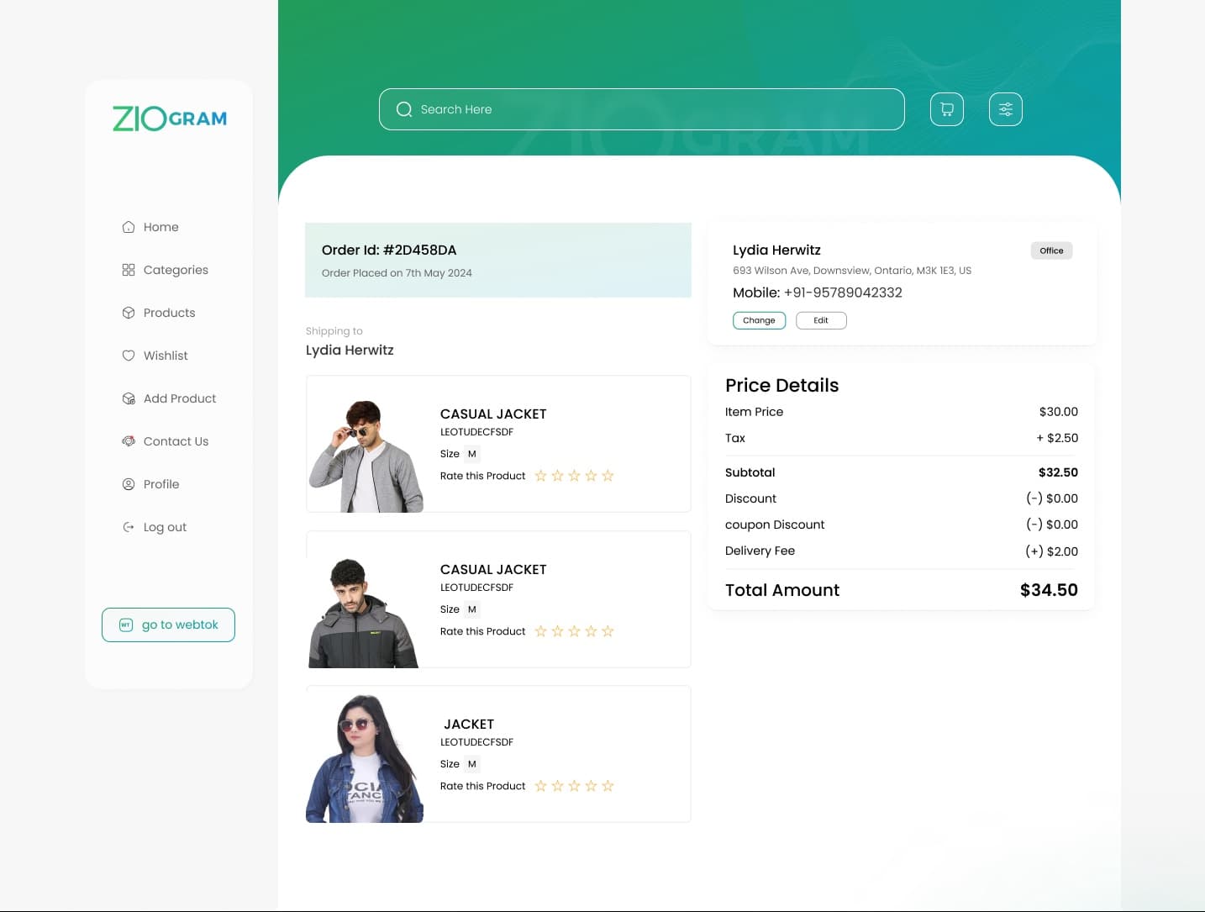Click the Change address button
This screenshot has width=1205, height=912.
point(759,320)
